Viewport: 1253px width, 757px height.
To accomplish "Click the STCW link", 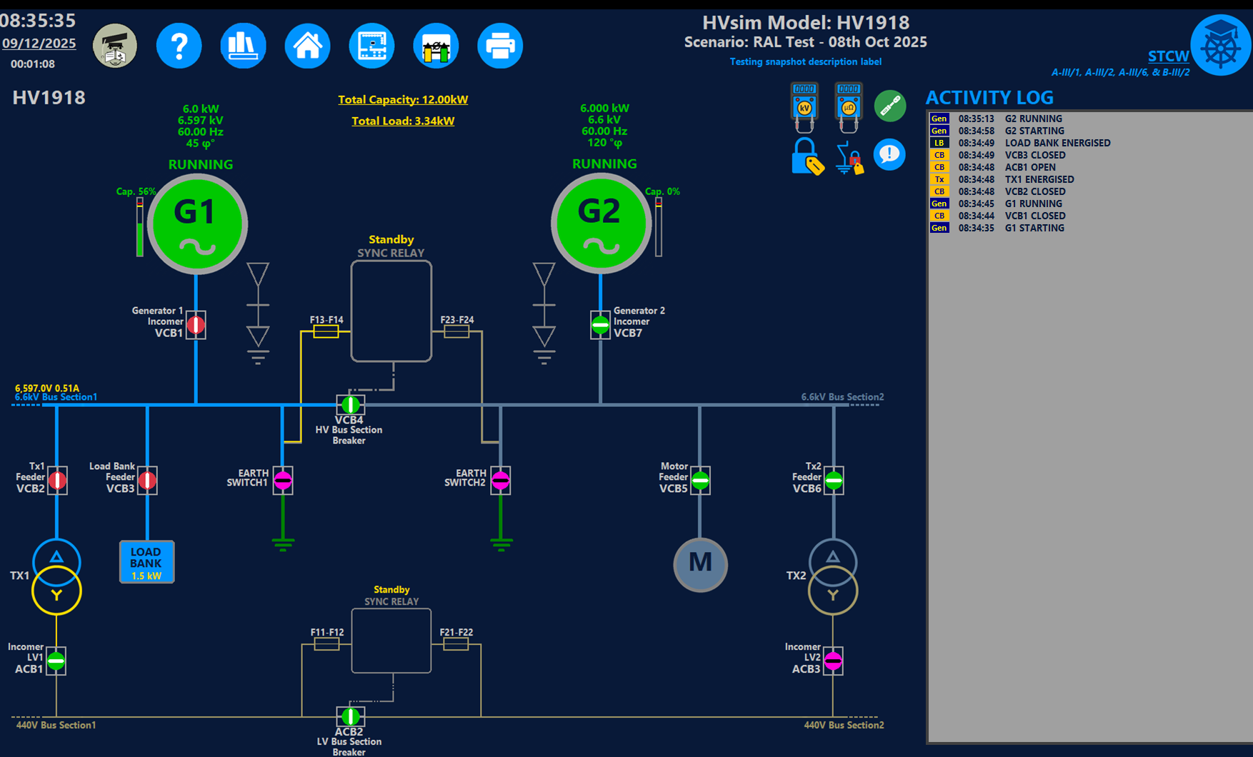I will (x=1168, y=56).
